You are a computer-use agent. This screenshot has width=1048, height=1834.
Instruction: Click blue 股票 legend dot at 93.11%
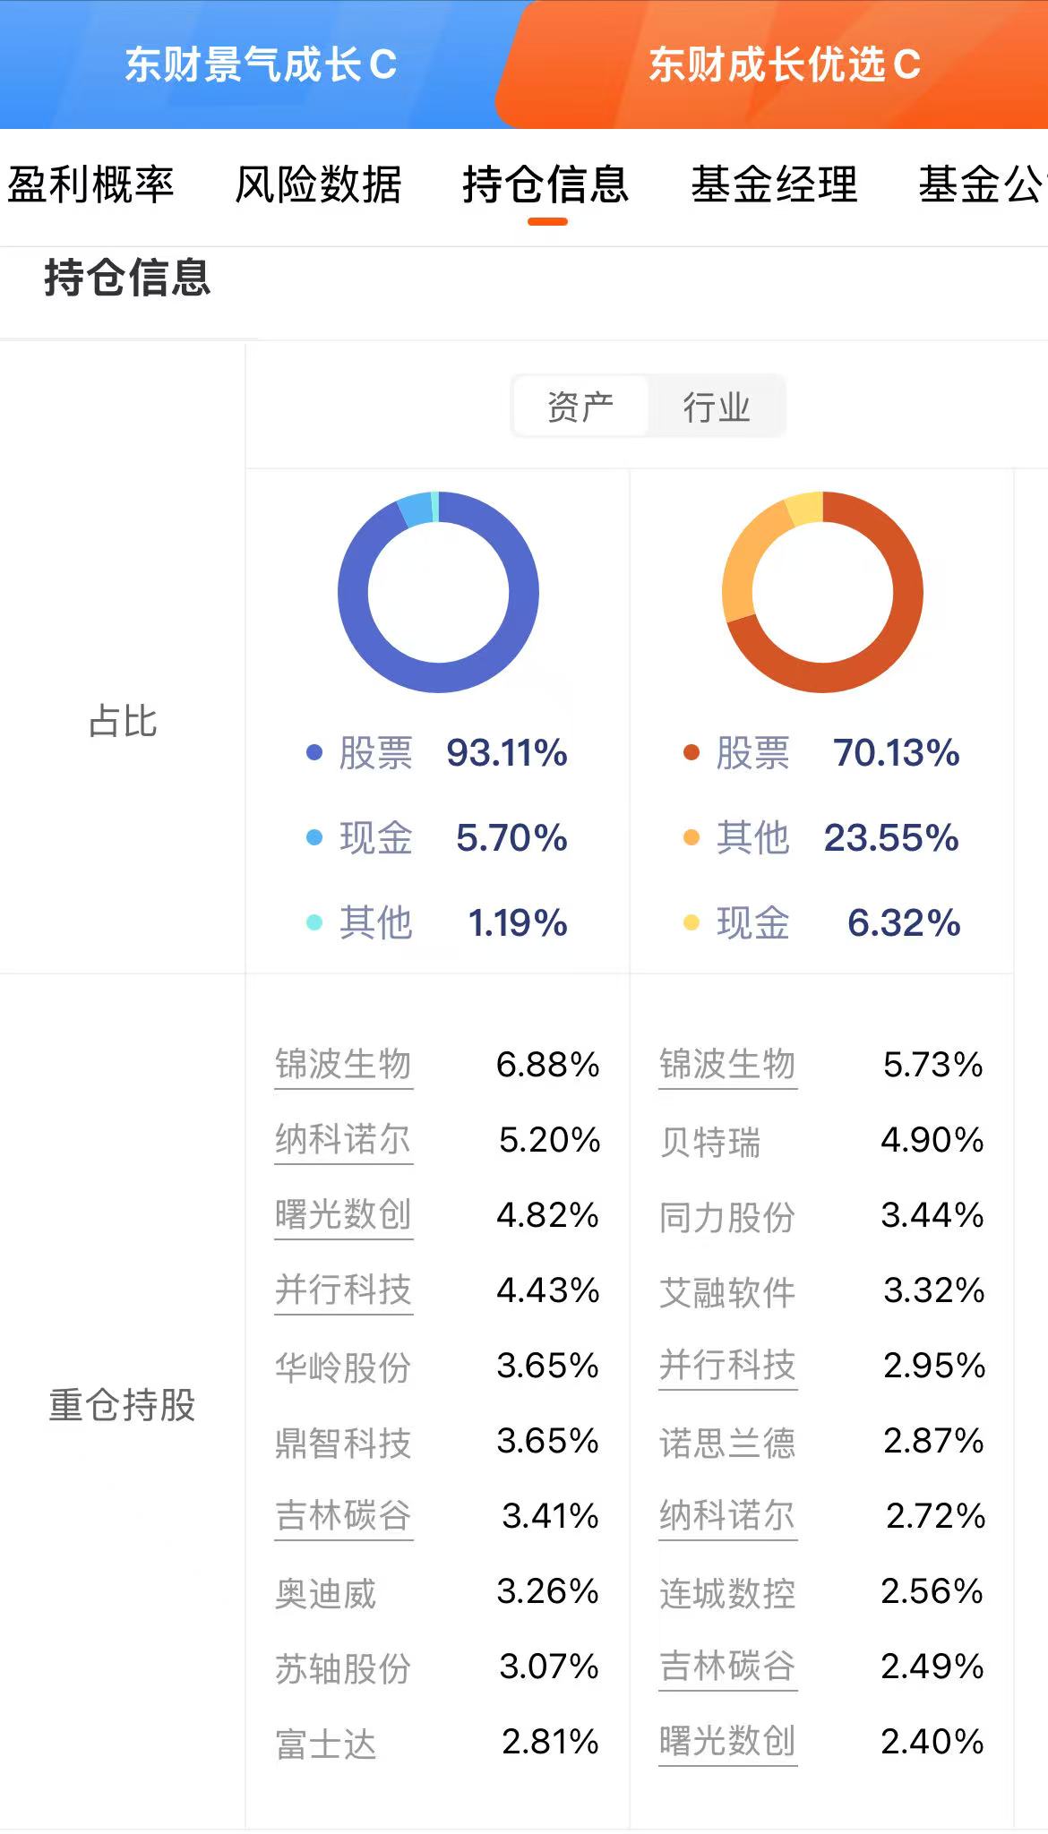[314, 752]
